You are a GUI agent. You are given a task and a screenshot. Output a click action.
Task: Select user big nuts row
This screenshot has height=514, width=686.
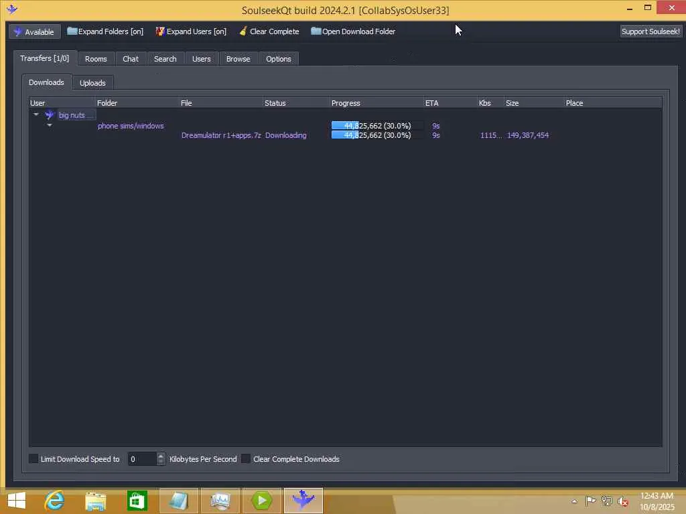click(76, 115)
